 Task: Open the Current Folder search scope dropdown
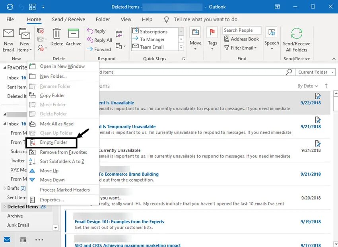click(x=315, y=72)
